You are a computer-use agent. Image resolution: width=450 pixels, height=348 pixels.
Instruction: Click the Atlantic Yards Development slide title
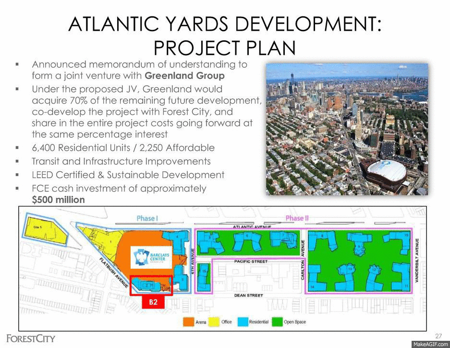tap(225, 35)
